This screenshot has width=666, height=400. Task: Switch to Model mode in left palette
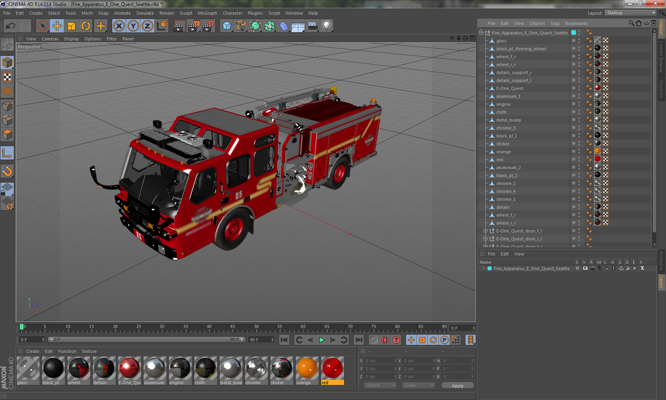point(8,63)
